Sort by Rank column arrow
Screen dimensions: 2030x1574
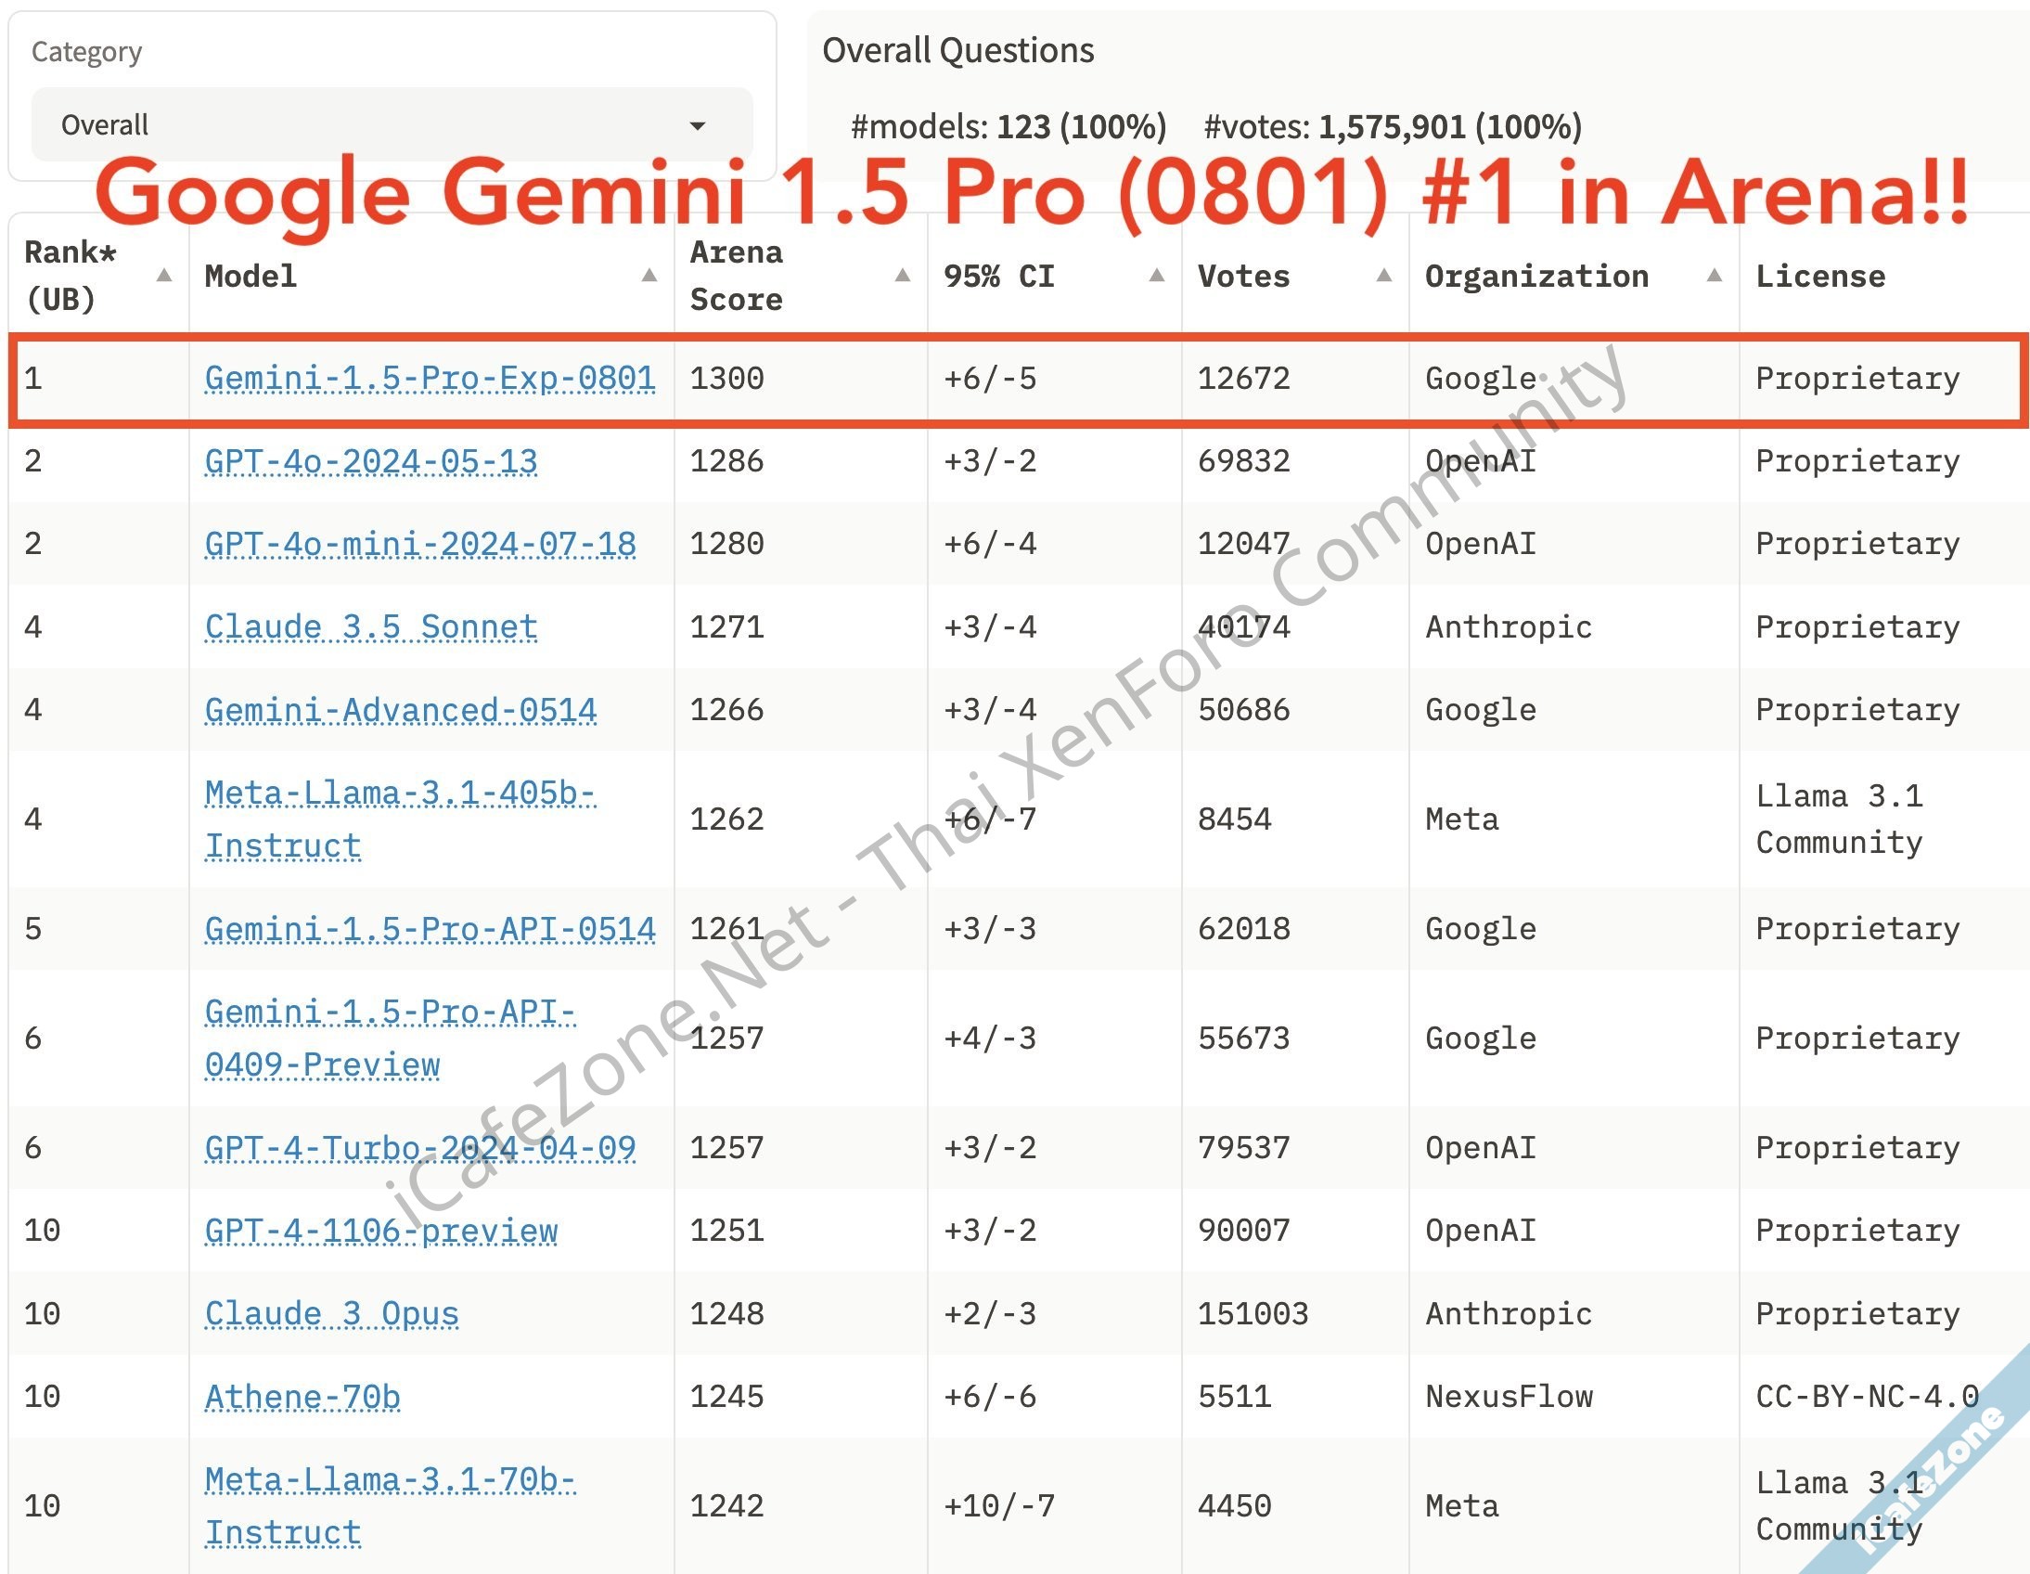(x=164, y=276)
